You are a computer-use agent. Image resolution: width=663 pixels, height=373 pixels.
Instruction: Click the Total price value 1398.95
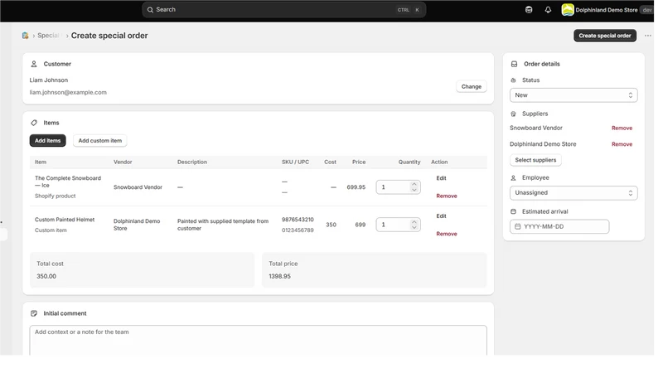(280, 276)
